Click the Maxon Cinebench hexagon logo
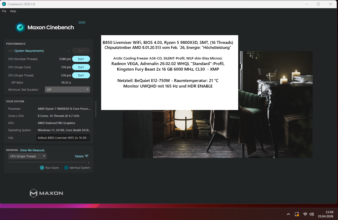 pos(20,27)
